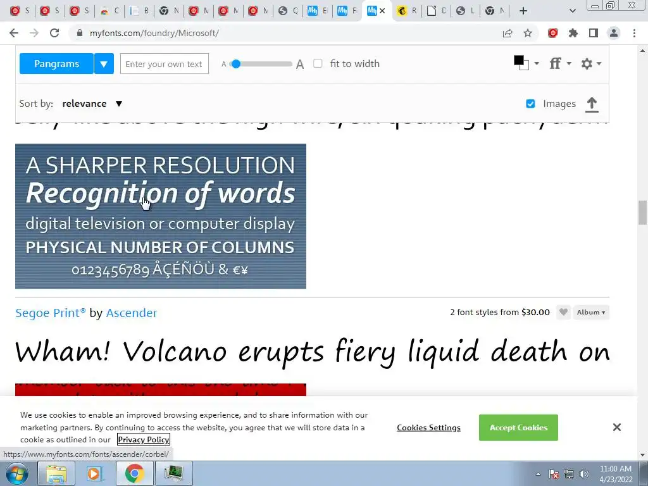This screenshot has height=486, width=648.
Task: Switch to the first browser tab
Action: coord(20,11)
